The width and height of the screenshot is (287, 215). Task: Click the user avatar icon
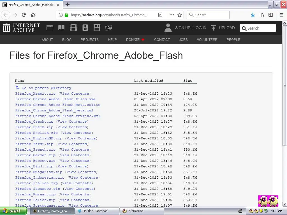(168, 28)
